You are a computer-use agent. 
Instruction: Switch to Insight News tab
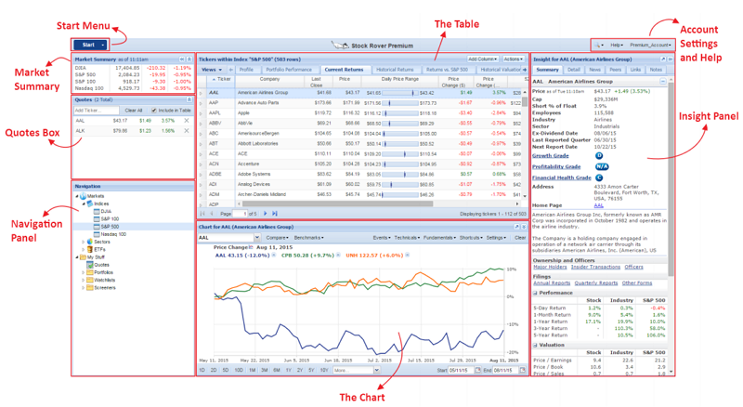tap(594, 70)
